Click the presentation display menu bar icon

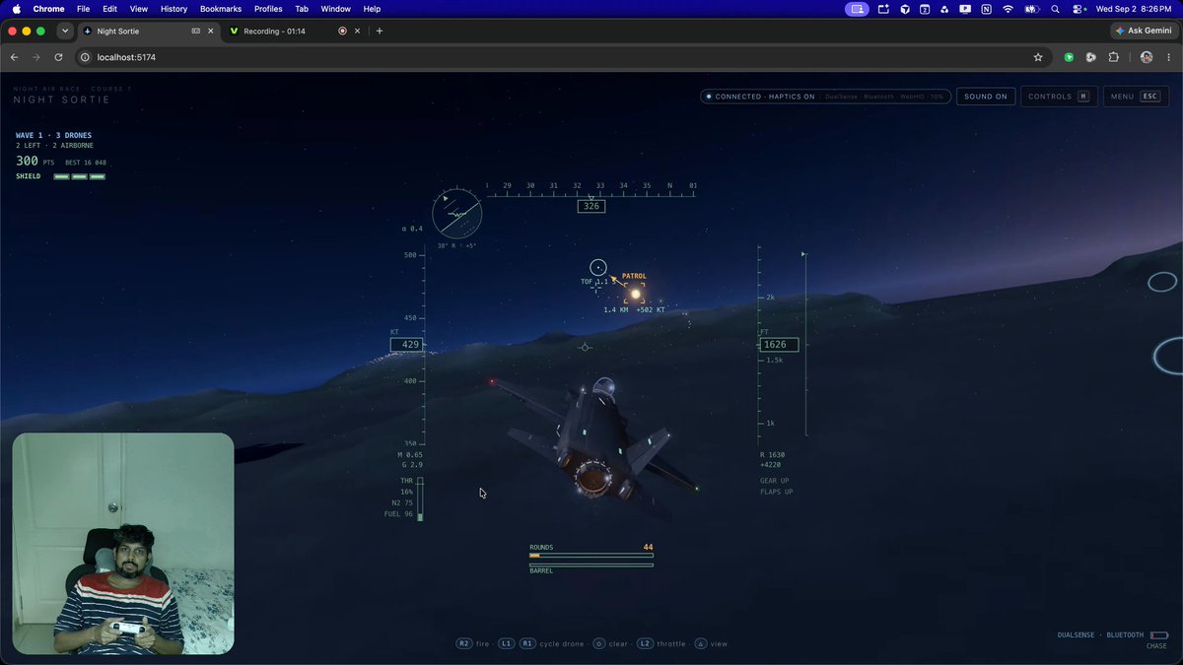click(x=966, y=8)
